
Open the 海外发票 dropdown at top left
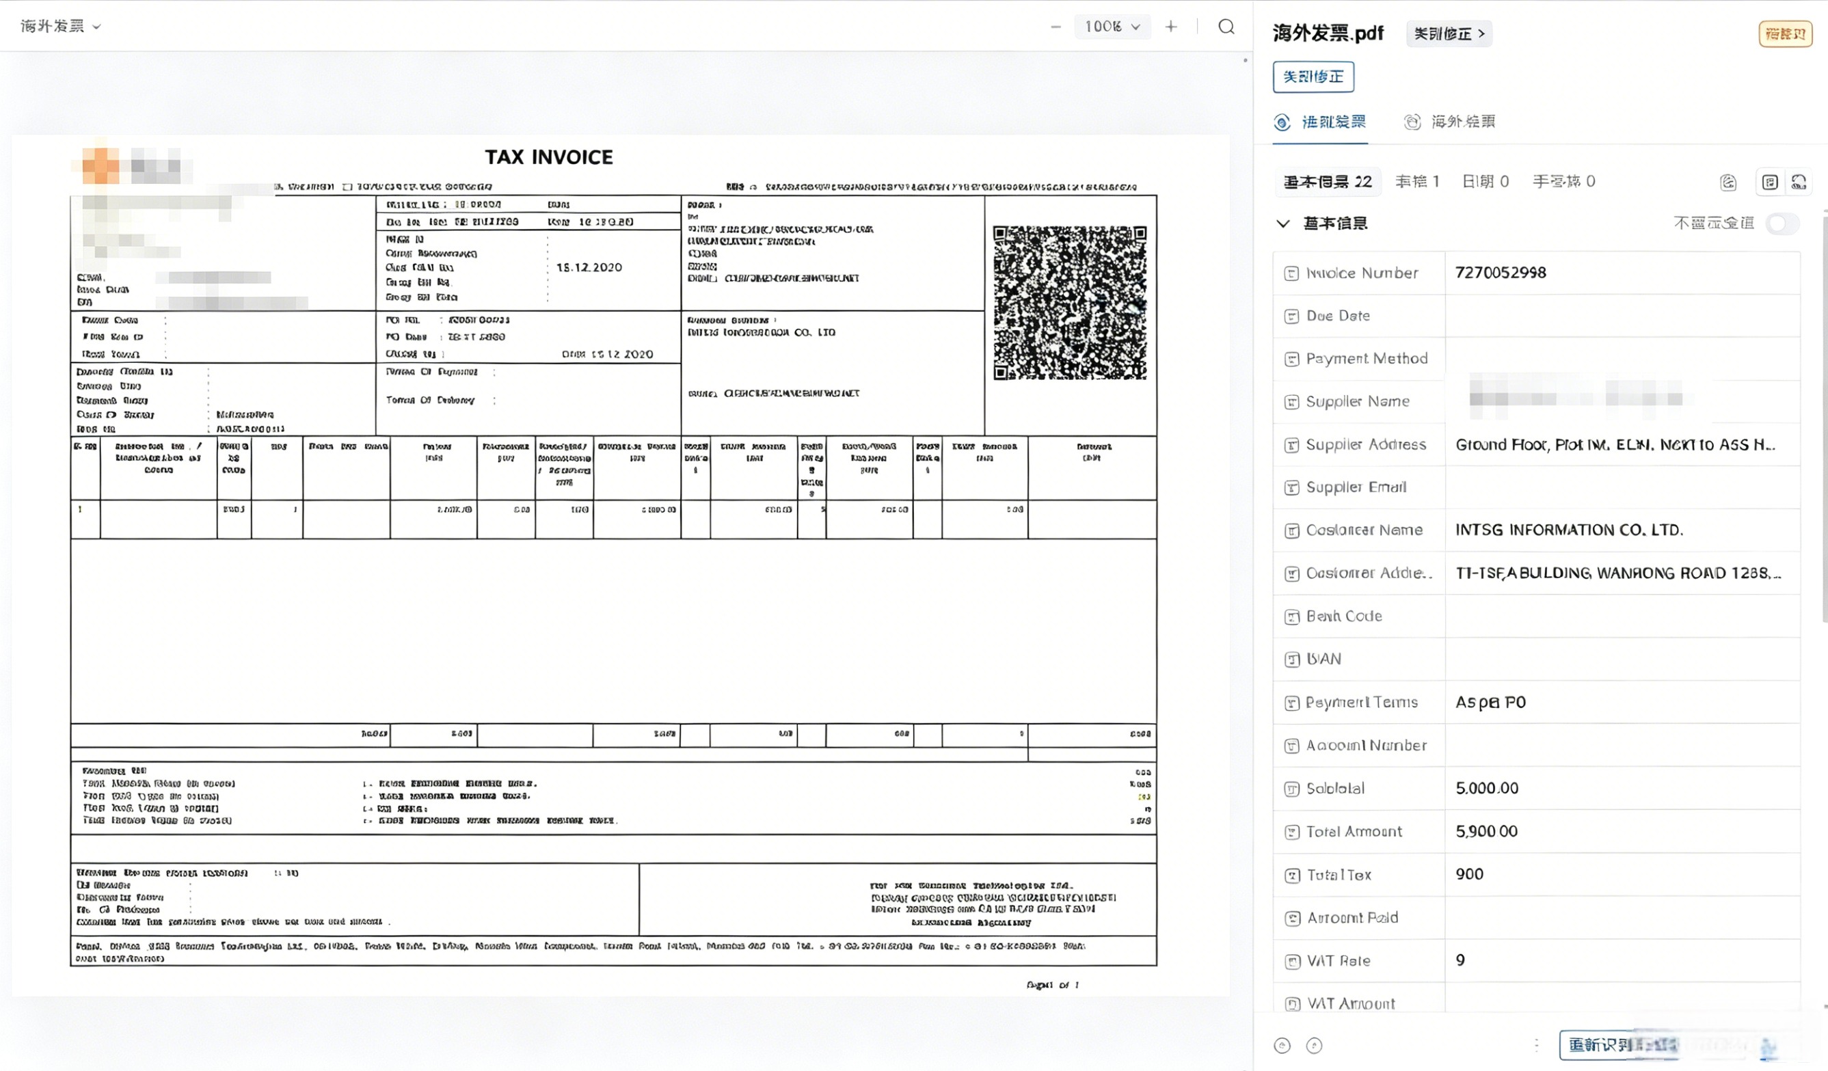click(x=60, y=26)
